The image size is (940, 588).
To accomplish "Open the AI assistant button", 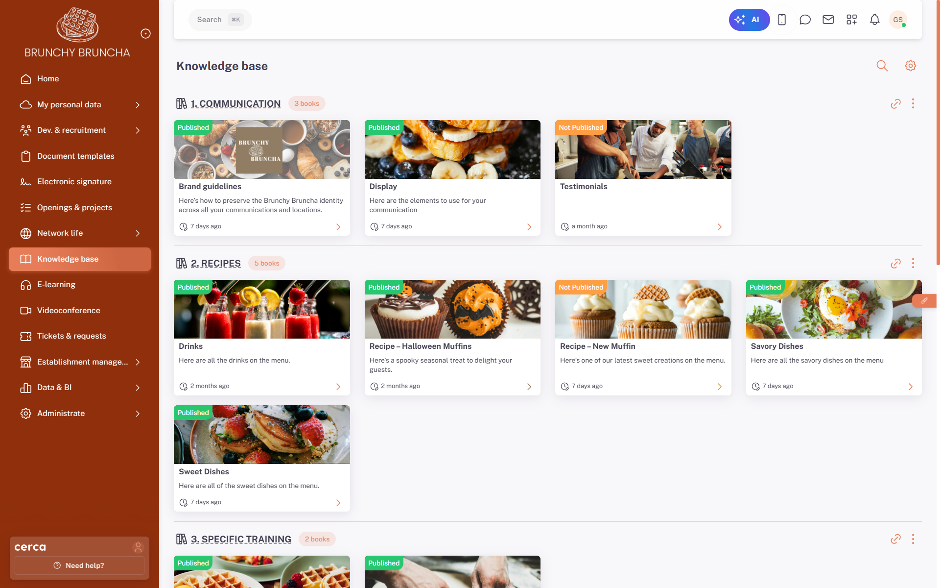I will click(x=749, y=20).
